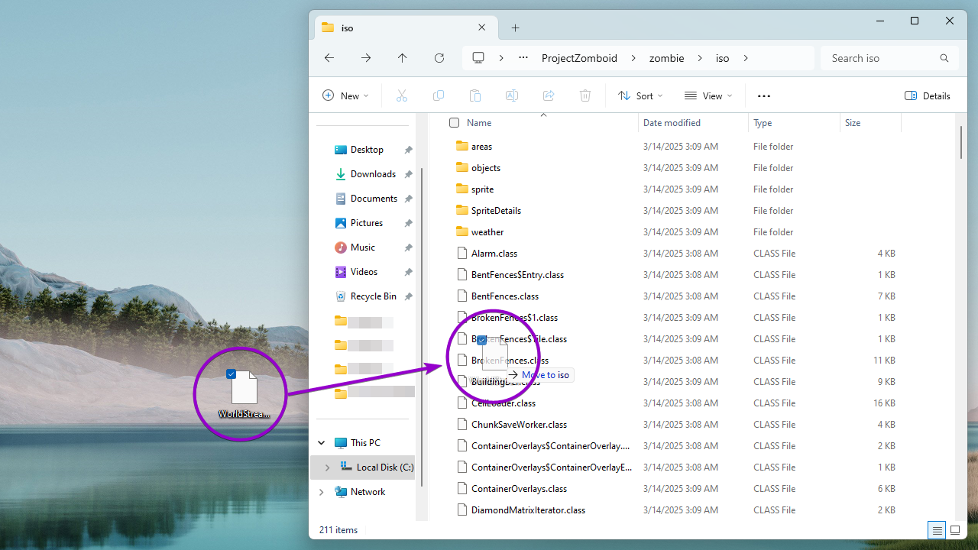Open the New dropdown menu
This screenshot has width=978, height=550.
tap(345, 95)
